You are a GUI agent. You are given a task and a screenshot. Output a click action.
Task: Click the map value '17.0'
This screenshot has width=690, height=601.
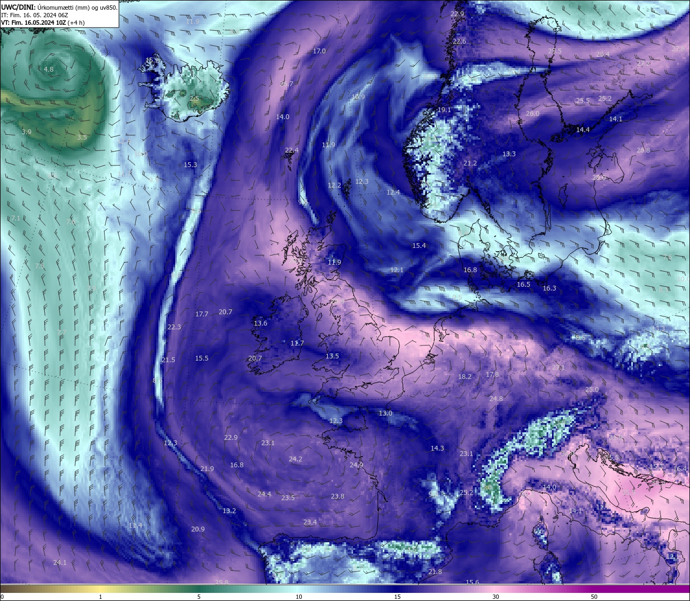319,51
